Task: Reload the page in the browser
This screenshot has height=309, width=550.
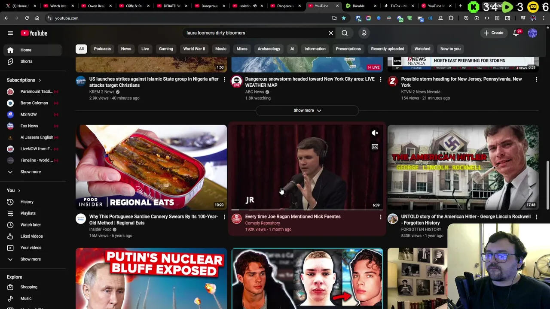Action: tap(27, 18)
